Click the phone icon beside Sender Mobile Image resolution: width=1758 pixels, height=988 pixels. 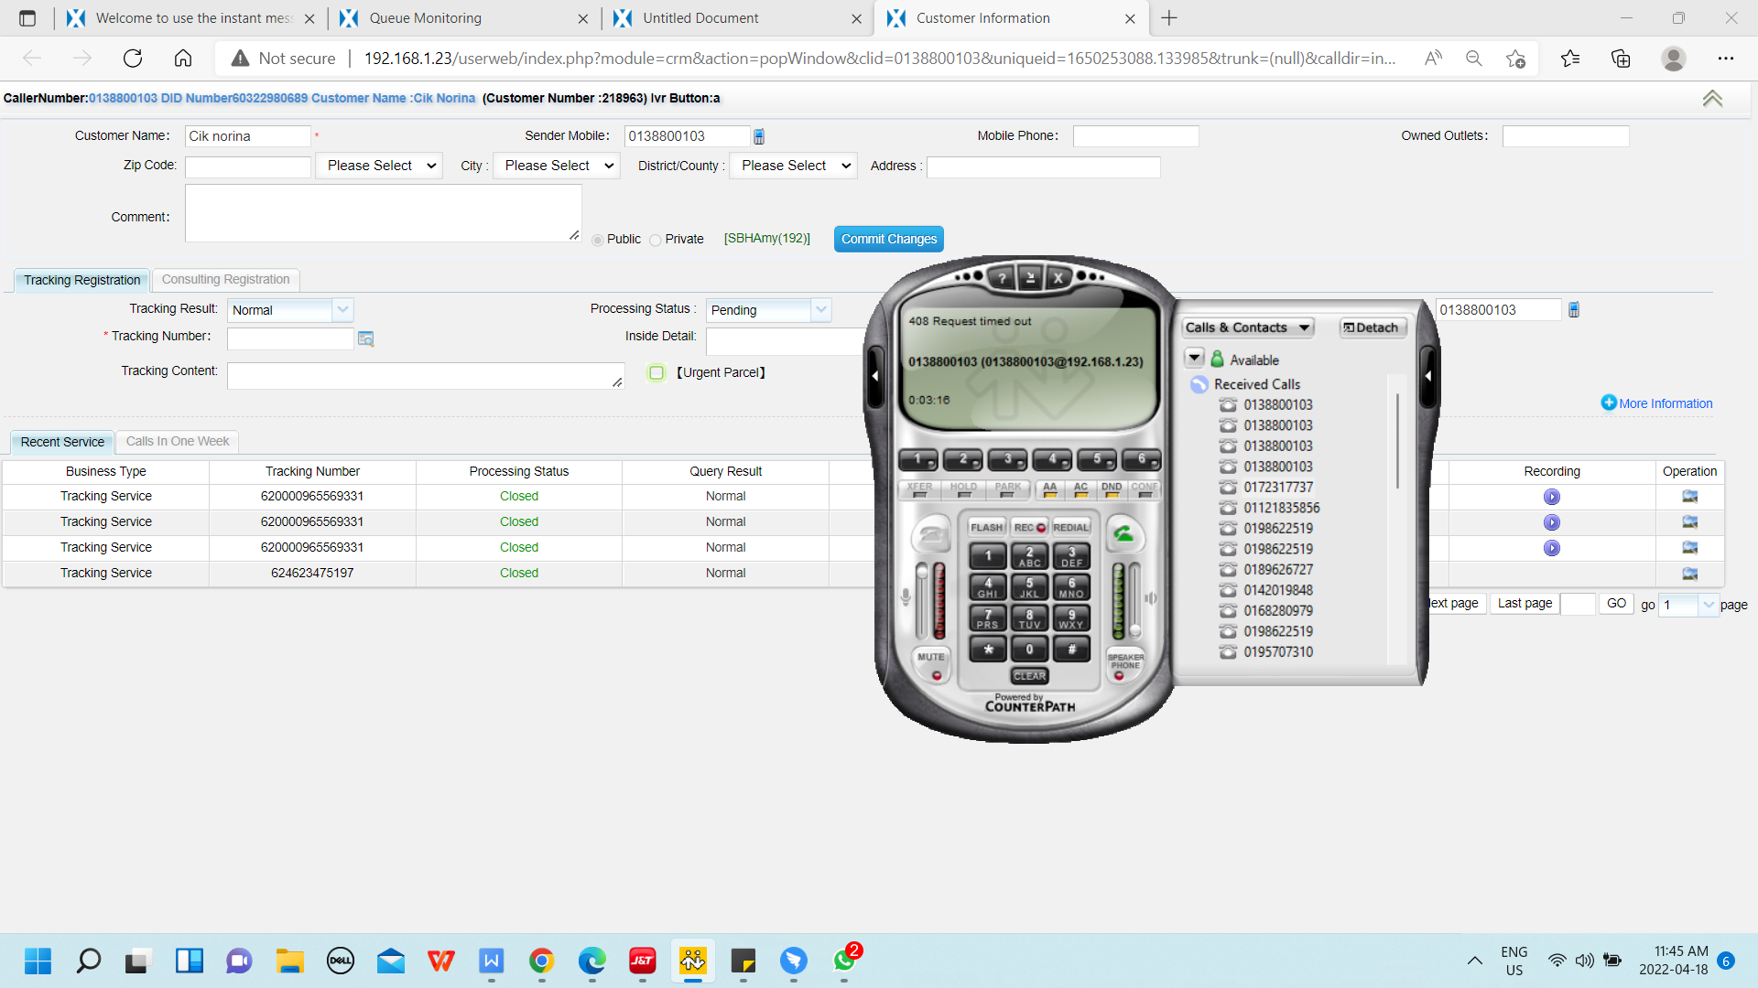[x=759, y=136]
